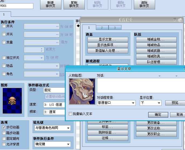Click the ellipsis button of 变量 field
The height and width of the screenshot is (150, 185).
(57, 43)
